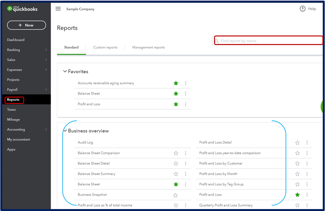
Task: Open Taxes in the sidebar
Action: (11, 110)
